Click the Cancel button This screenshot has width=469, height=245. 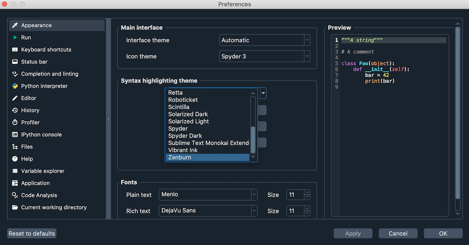tap(398, 233)
